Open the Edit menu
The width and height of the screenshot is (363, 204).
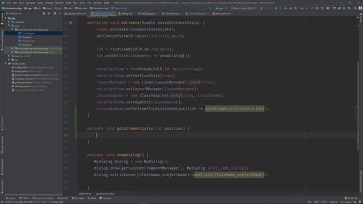[x=15, y=3]
